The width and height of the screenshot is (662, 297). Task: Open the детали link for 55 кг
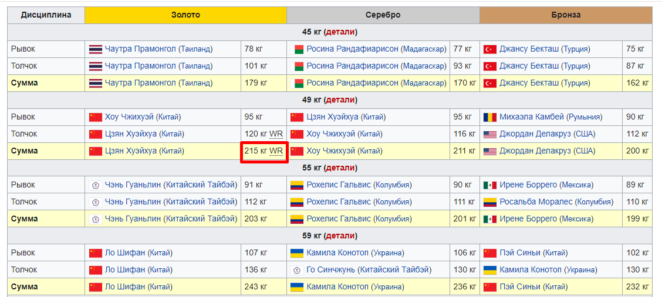point(340,168)
